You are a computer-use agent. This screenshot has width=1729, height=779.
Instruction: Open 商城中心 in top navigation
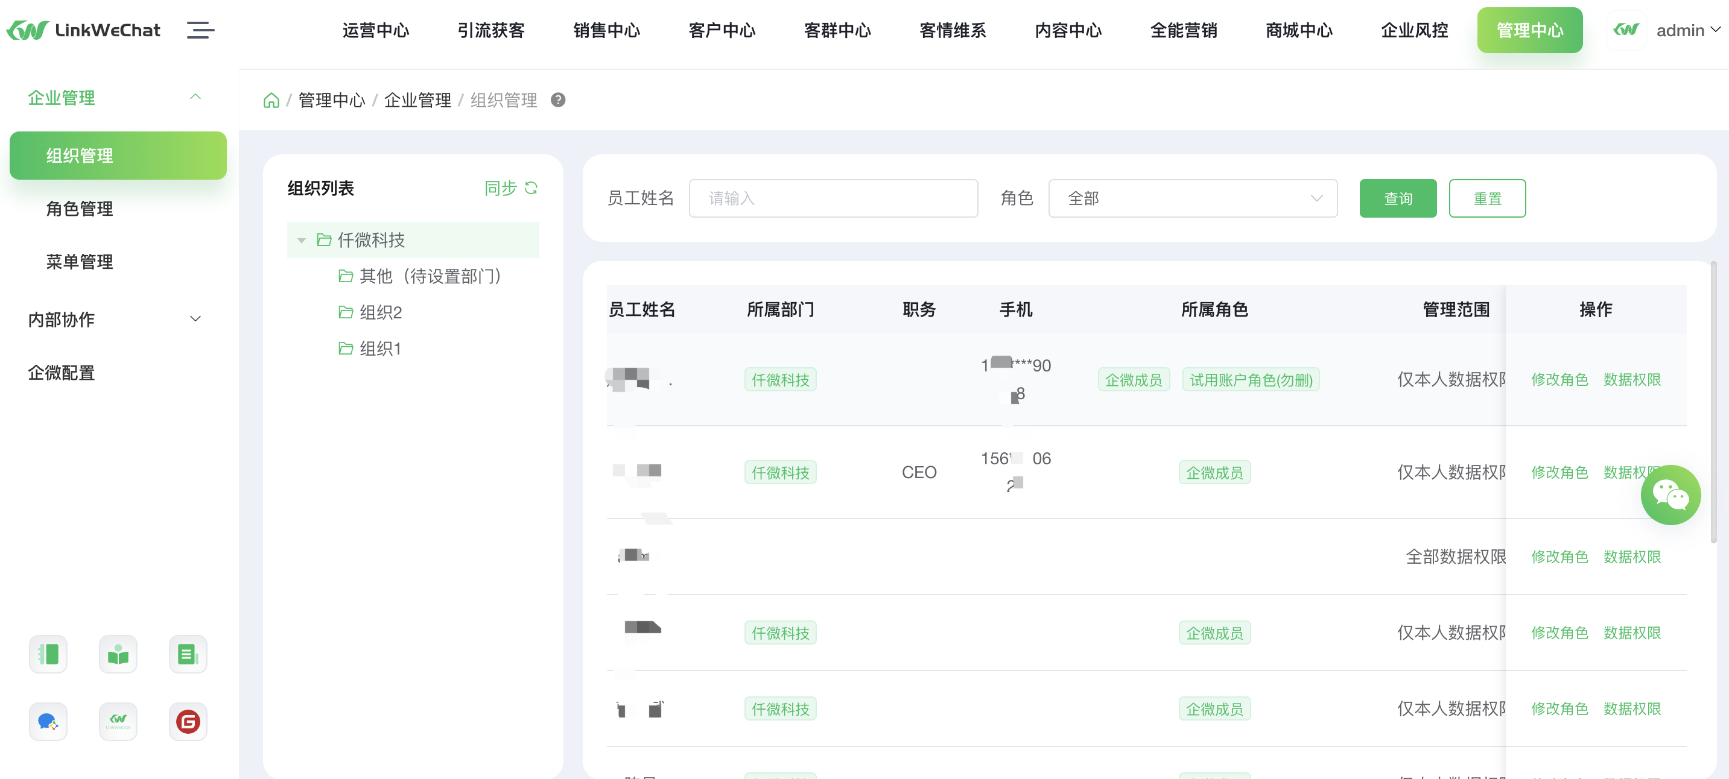(1299, 30)
